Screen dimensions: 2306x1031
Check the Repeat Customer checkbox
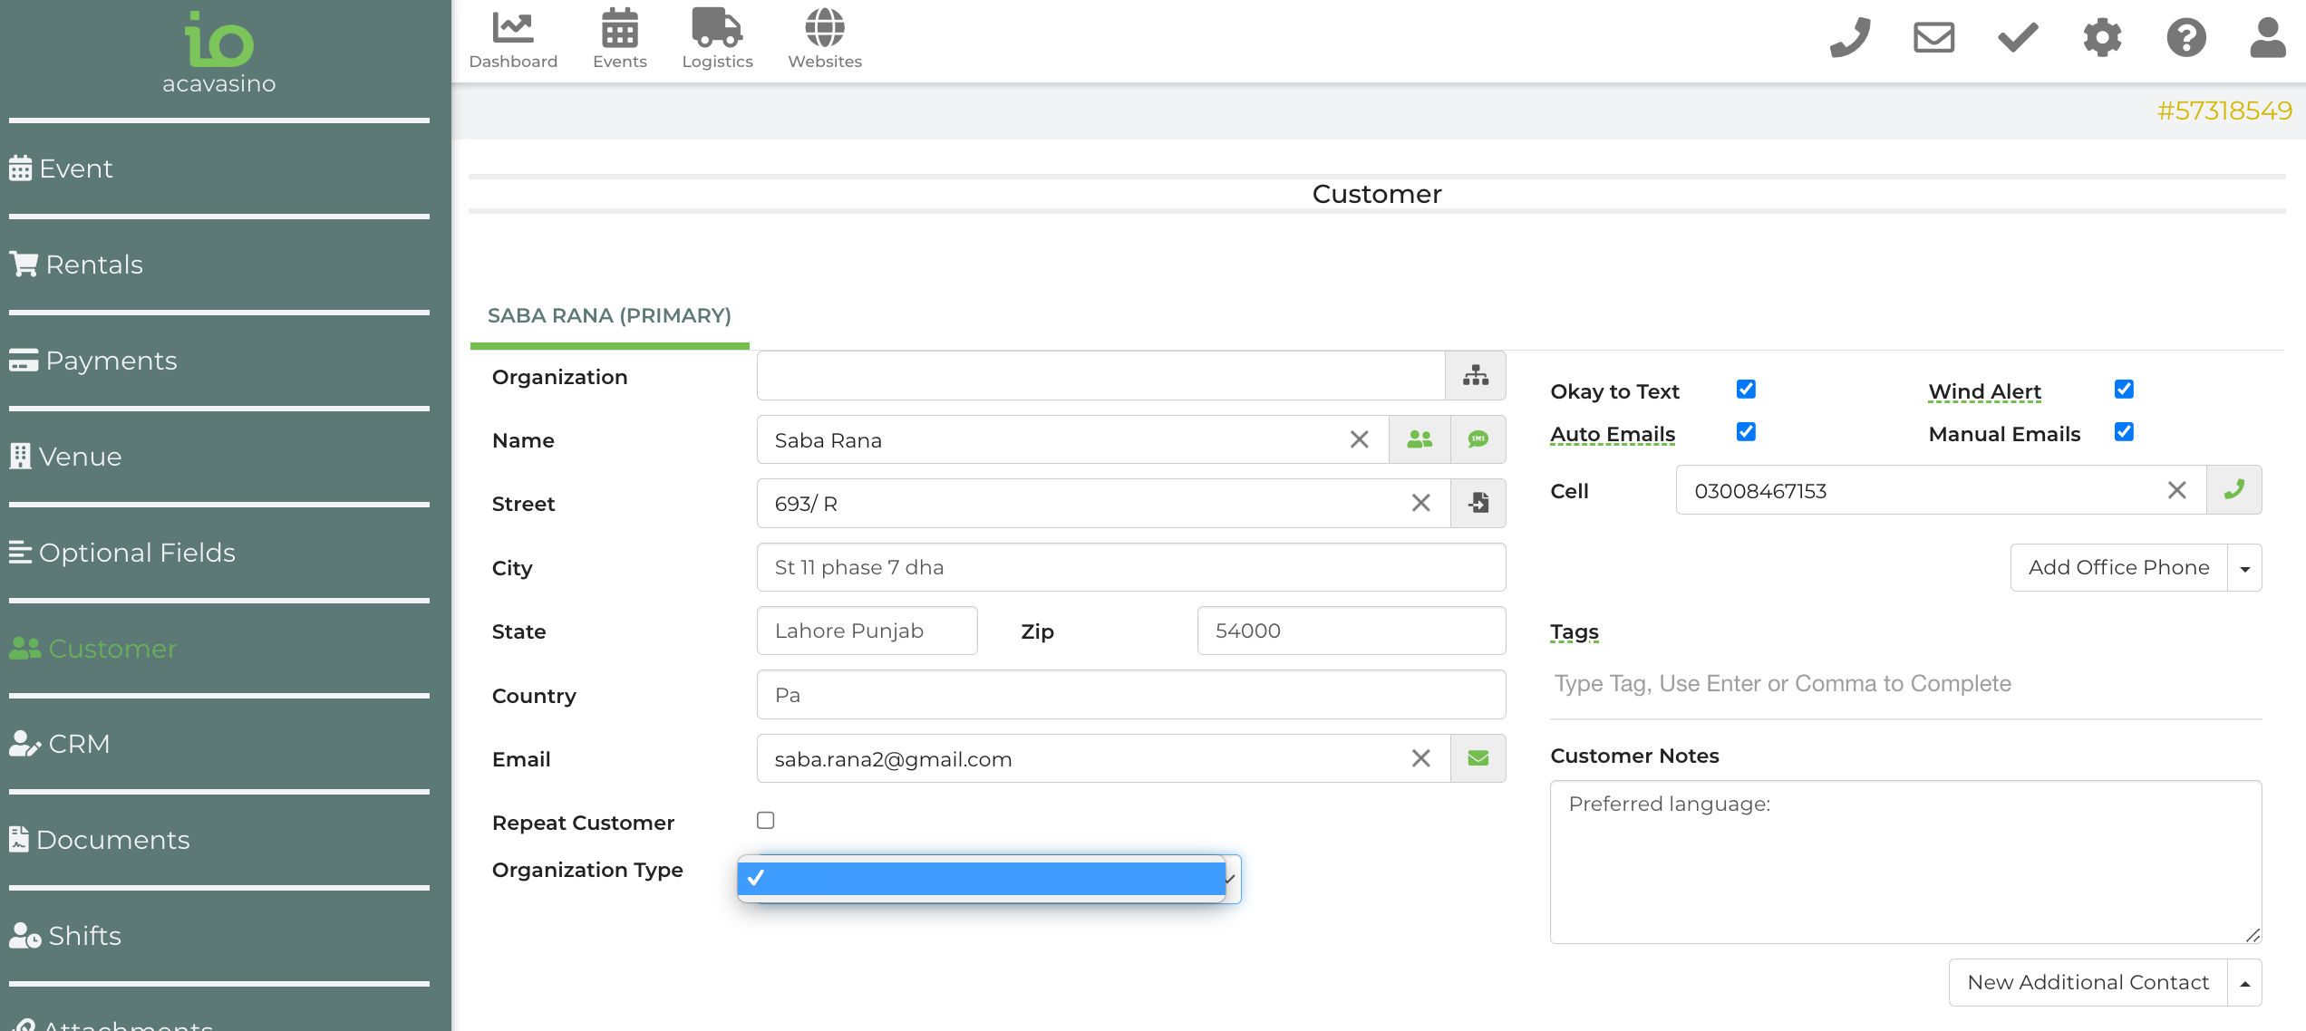click(x=766, y=821)
